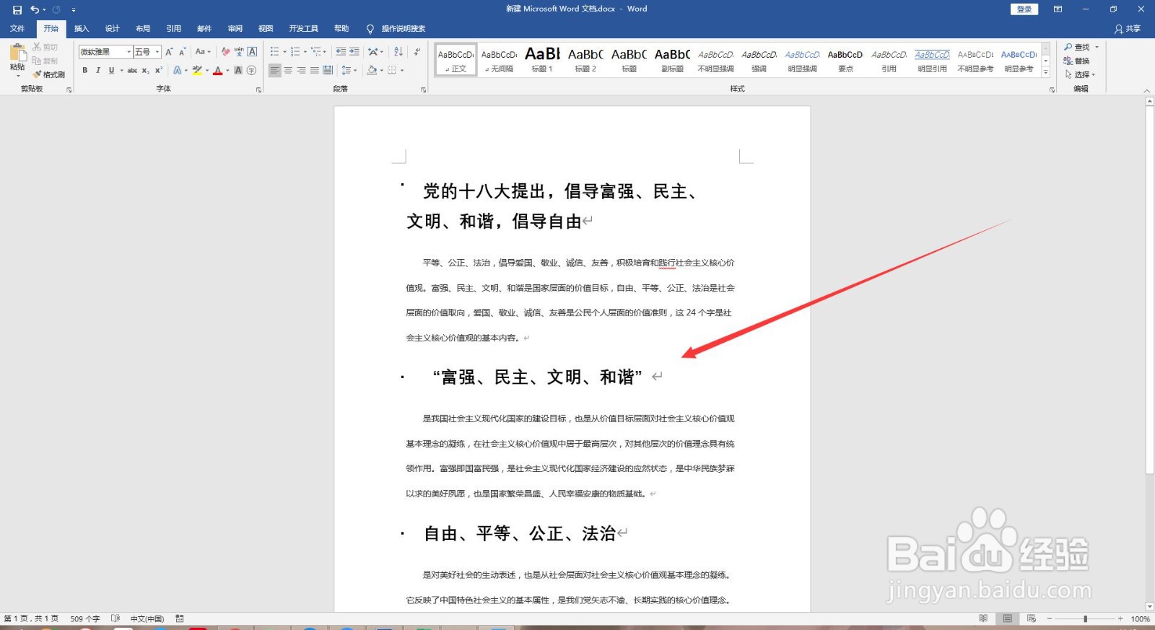The height and width of the screenshot is (630, 1155).
Task: Sort the selected text (A-Z icon)
Action: [x=398, y=51]
